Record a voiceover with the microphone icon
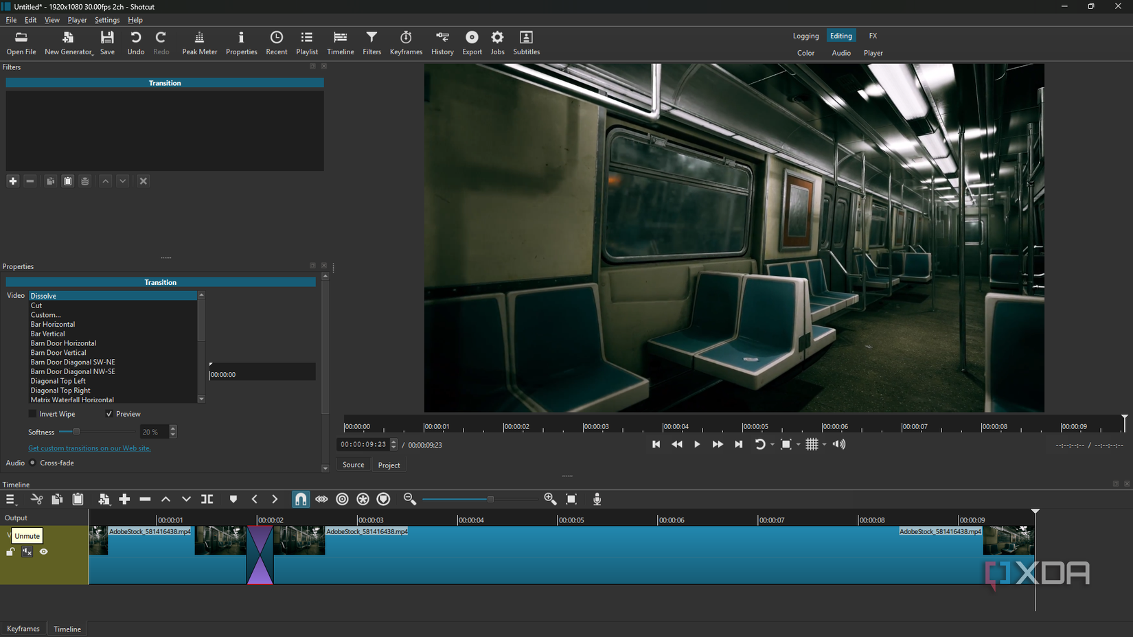This screenshot has width=1133, height=637. click(597, 499)
